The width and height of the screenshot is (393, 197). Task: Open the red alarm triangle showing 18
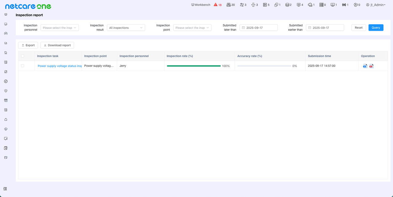tap(217, 5)
